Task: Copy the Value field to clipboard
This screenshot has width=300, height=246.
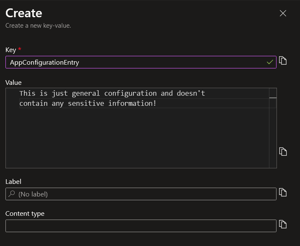Action: [283, 152]
